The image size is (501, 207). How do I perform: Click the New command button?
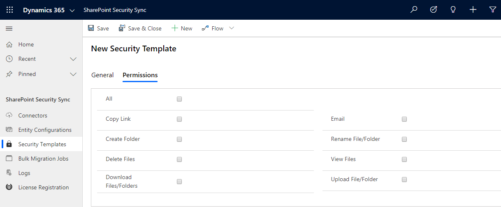coord(182,28)
